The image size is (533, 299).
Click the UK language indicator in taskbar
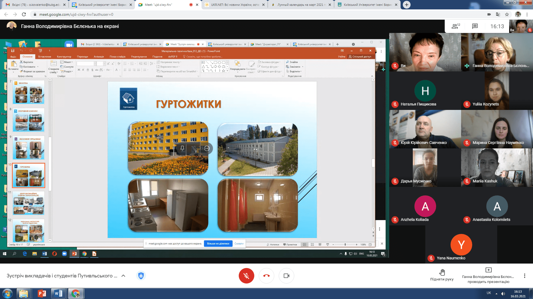pyautogui.click(x=489, y=293)
